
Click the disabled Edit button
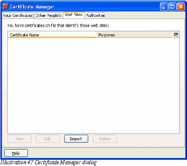48,139
